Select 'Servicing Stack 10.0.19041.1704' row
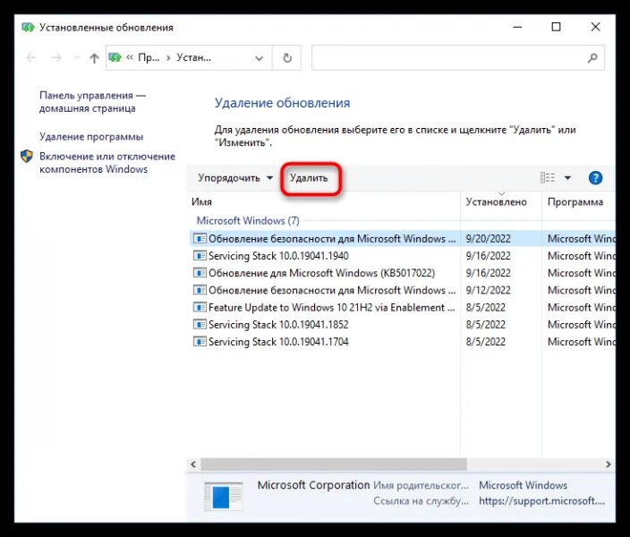630x537 pixels. 402,342
